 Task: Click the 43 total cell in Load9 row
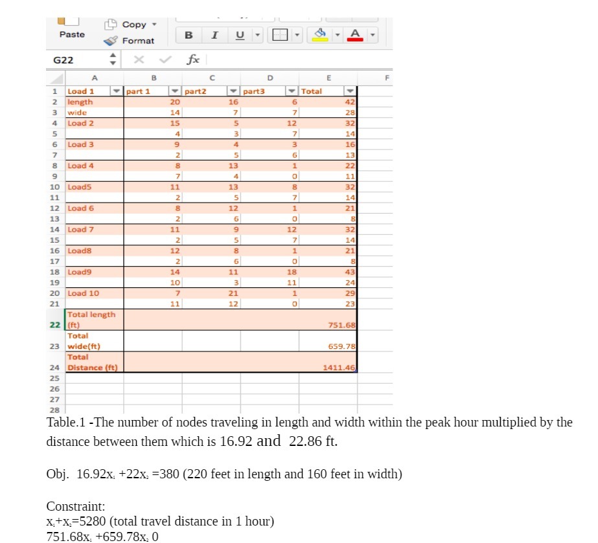(328, 272)
